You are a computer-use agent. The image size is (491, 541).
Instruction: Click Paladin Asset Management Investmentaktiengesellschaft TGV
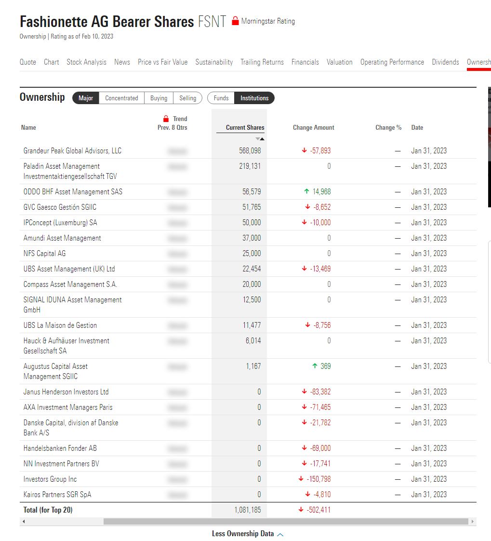click(x=70, y=171)
